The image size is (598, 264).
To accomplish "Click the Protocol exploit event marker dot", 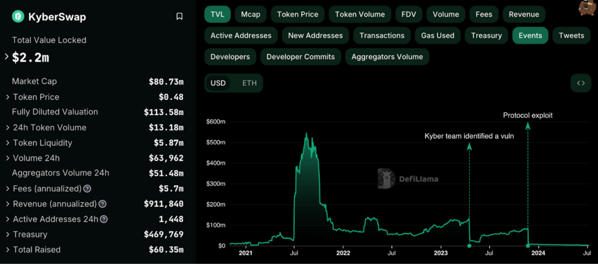I will point(528,245).
